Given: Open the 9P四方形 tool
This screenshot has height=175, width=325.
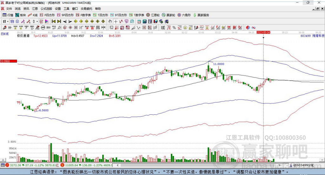Looking at the screenshot, I should (x=65, y=15).
